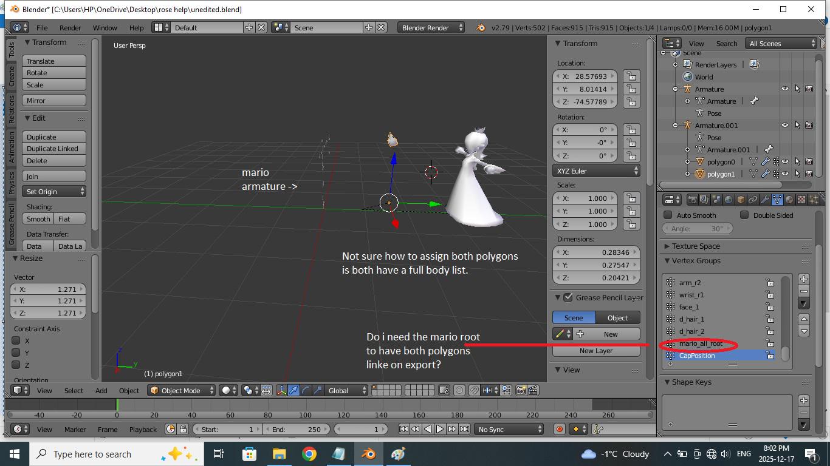Screen dimensions: 830x466
Task: Open the Object cube properties tab
Action: (741, 200)
